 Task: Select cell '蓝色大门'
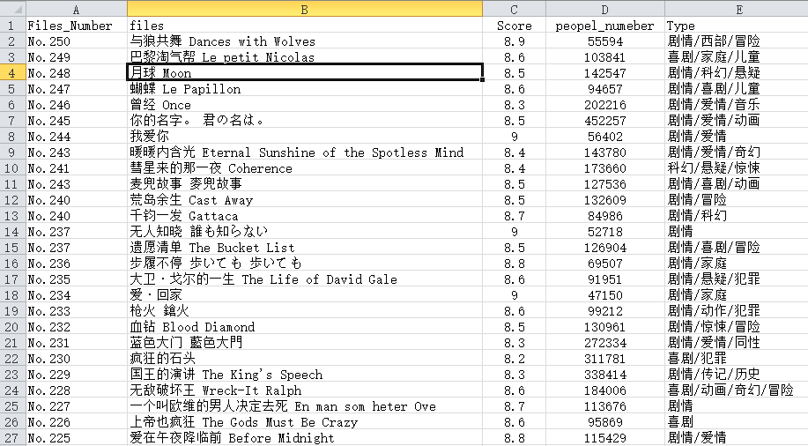305,342
